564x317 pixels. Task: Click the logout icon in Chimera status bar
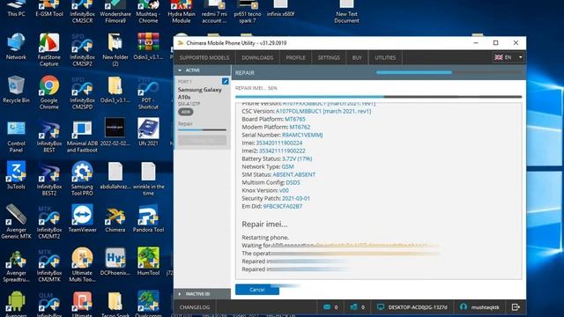click(516, 307)
